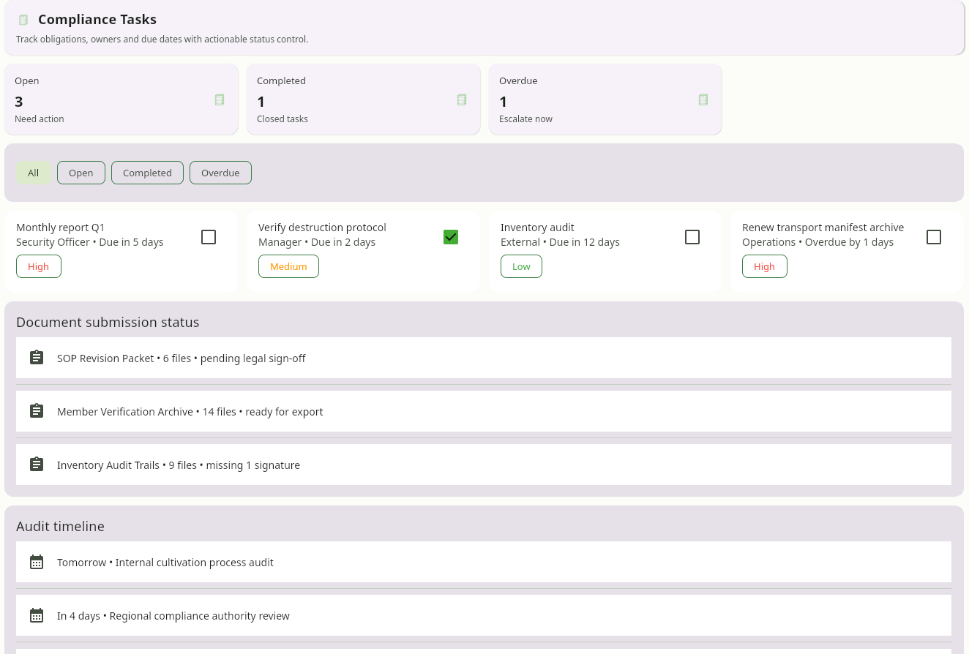Open the Member Verification Archive row
Viewport: 969px width, 654px height.
[x=483, y=411]
